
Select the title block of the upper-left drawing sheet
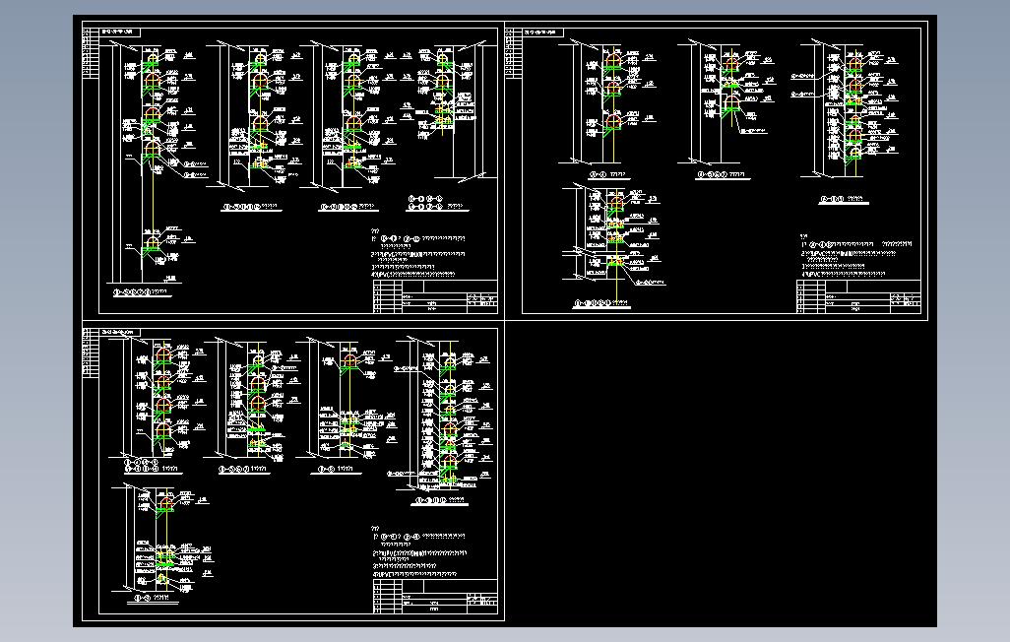(x=435, y=297)
